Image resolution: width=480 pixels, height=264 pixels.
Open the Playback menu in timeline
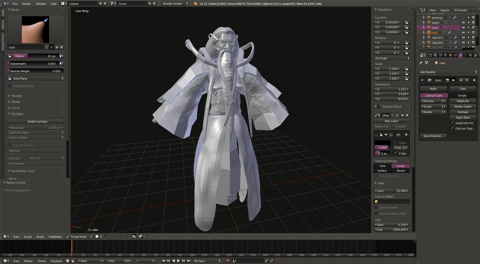point(56,261)
